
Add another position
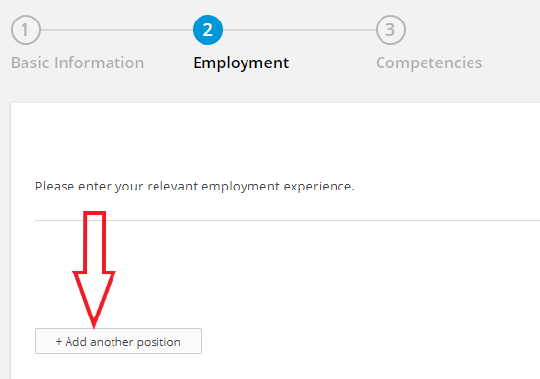click(118, 341)
